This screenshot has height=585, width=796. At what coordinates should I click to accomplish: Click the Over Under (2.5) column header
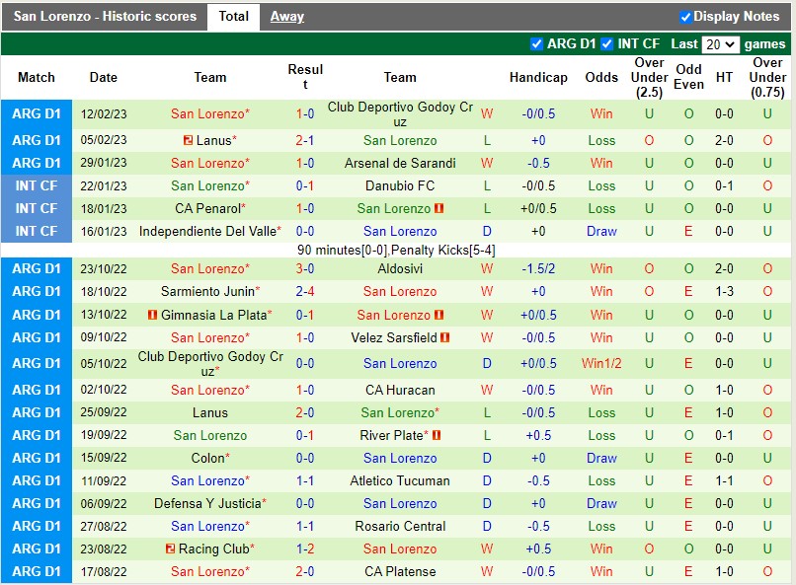pos(649,78)
